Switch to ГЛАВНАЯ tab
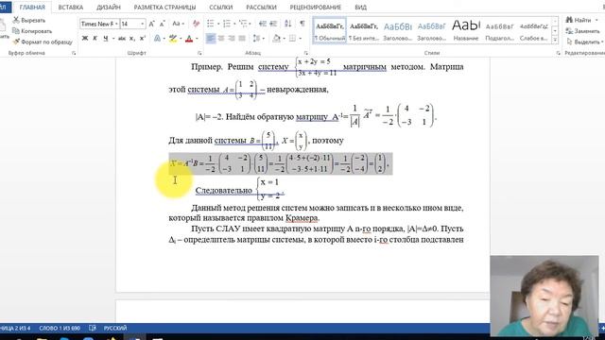Viewport: 605px width, 340px height. click(32, 7)
